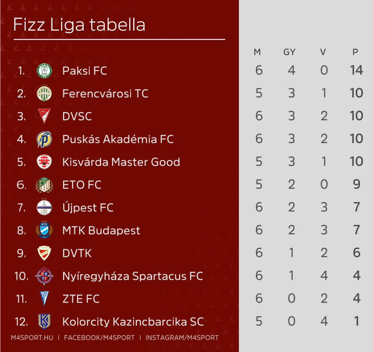This screenshot has width=373, height=352.
Task: Select the Paksi FC team name
Action: tap(85, 71)
